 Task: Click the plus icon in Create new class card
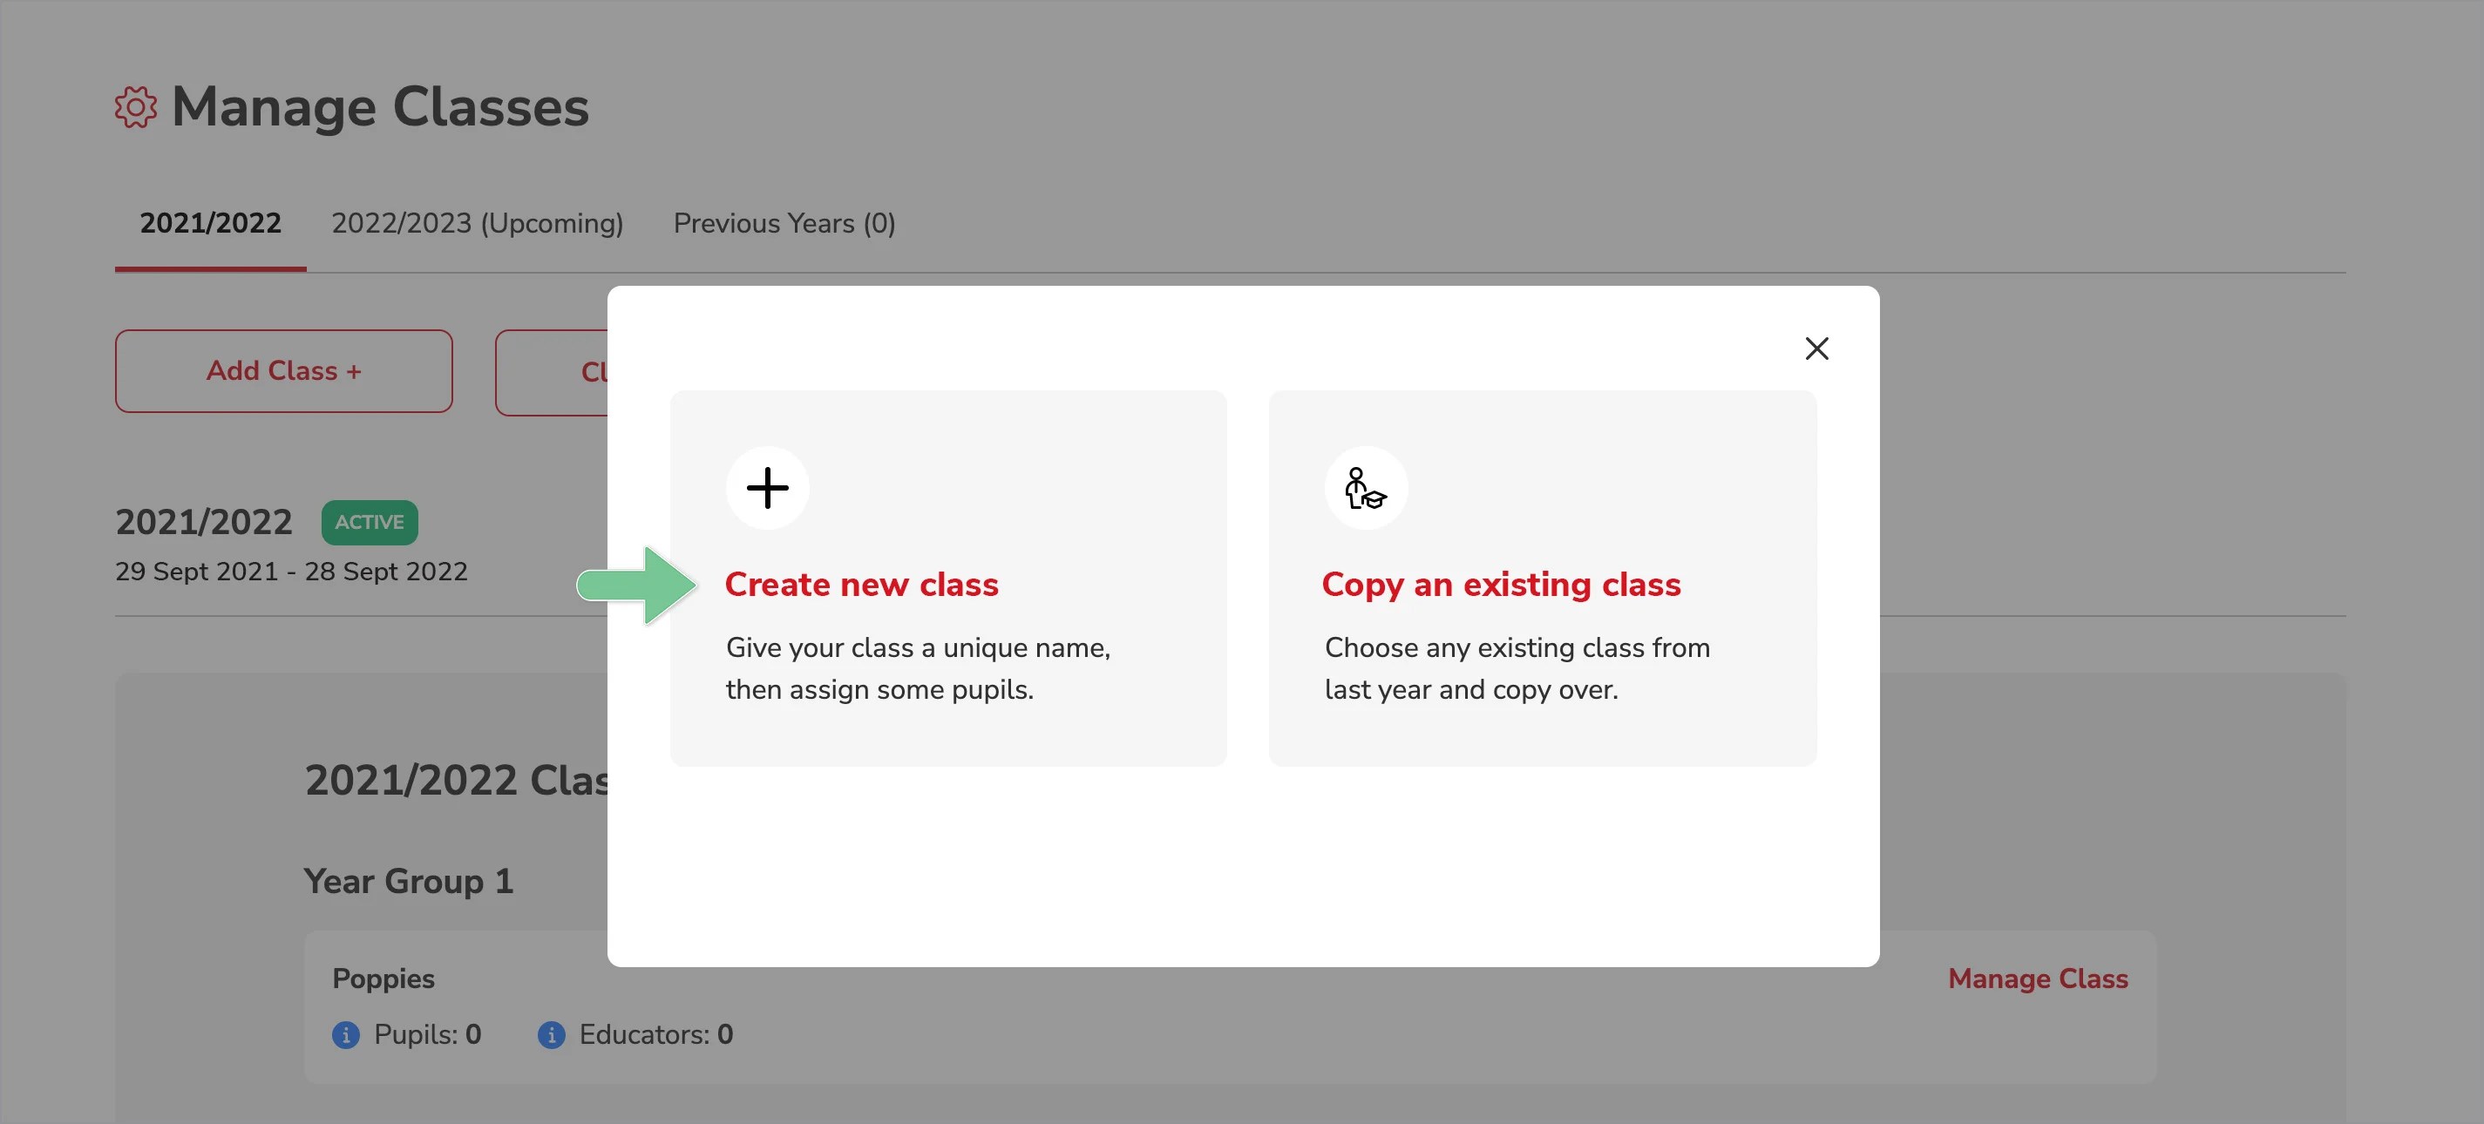click(x=767, y=488)
